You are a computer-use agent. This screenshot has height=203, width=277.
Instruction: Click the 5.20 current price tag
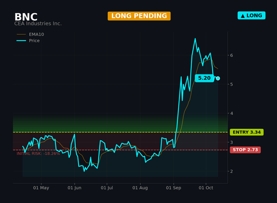point(204,78)
